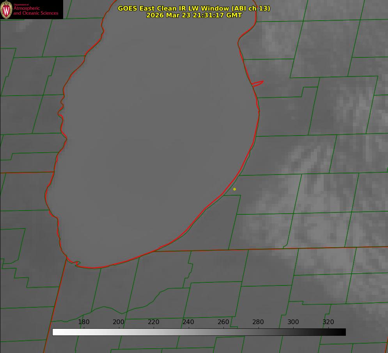Click the 200 label on the colorbar
388x353 pixels.
point(119,322)
